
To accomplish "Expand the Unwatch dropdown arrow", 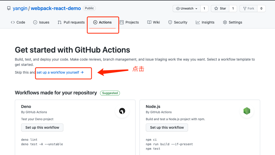I will [x=196, y=9].
